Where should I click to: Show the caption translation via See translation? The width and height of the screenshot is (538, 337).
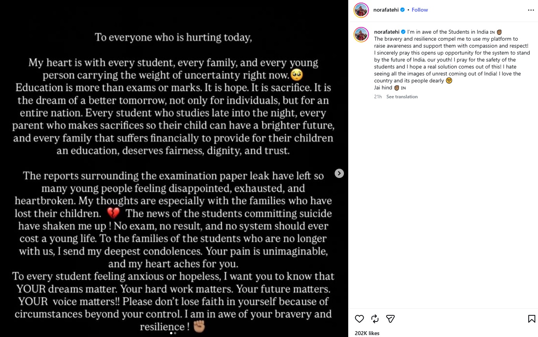click(402, 97)
